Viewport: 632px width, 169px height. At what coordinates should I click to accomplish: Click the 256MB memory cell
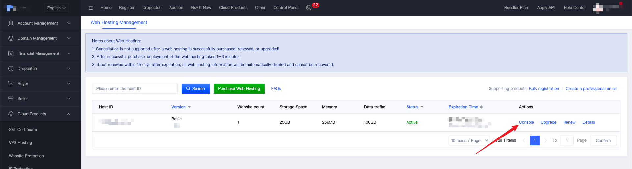click(x=329, y=122)
